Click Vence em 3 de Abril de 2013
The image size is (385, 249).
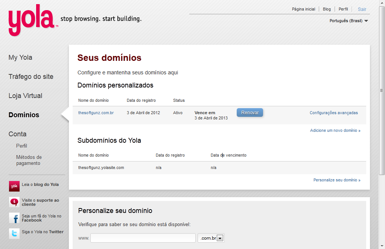(x=211, y=115)
